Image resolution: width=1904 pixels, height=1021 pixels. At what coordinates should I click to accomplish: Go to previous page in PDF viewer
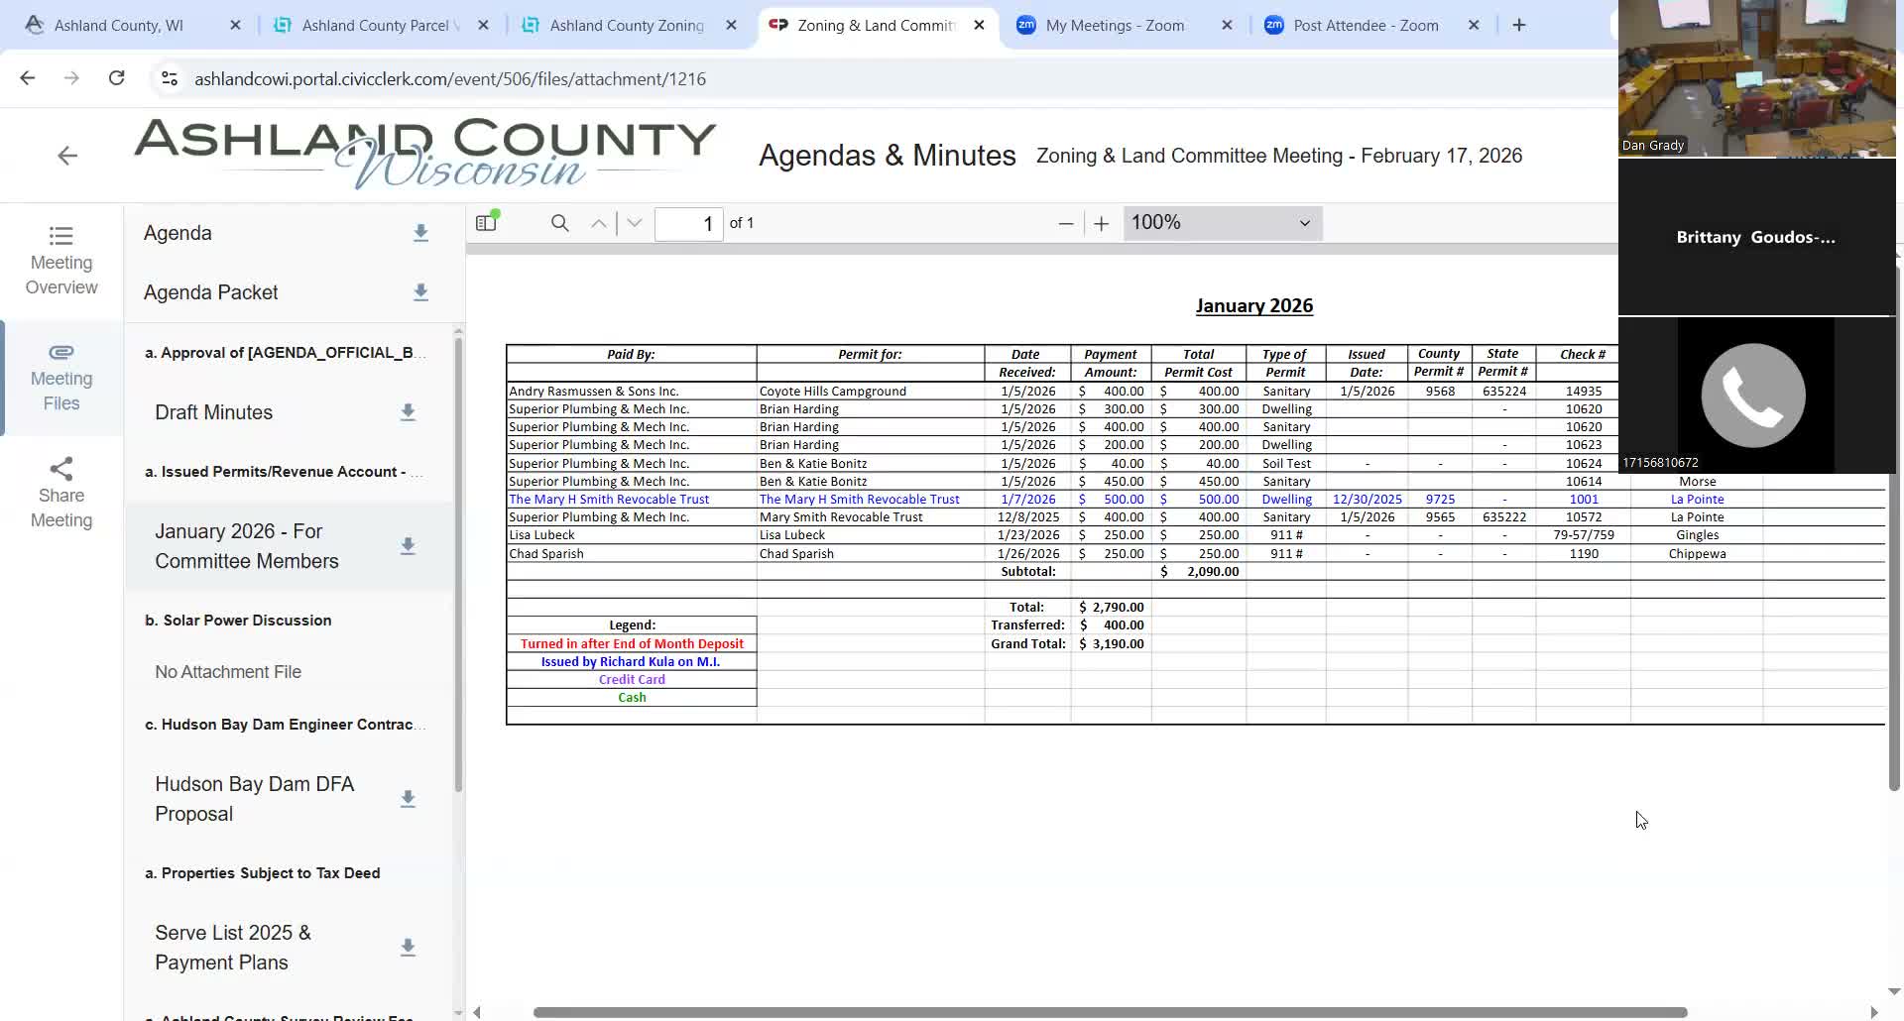[598, 223]
